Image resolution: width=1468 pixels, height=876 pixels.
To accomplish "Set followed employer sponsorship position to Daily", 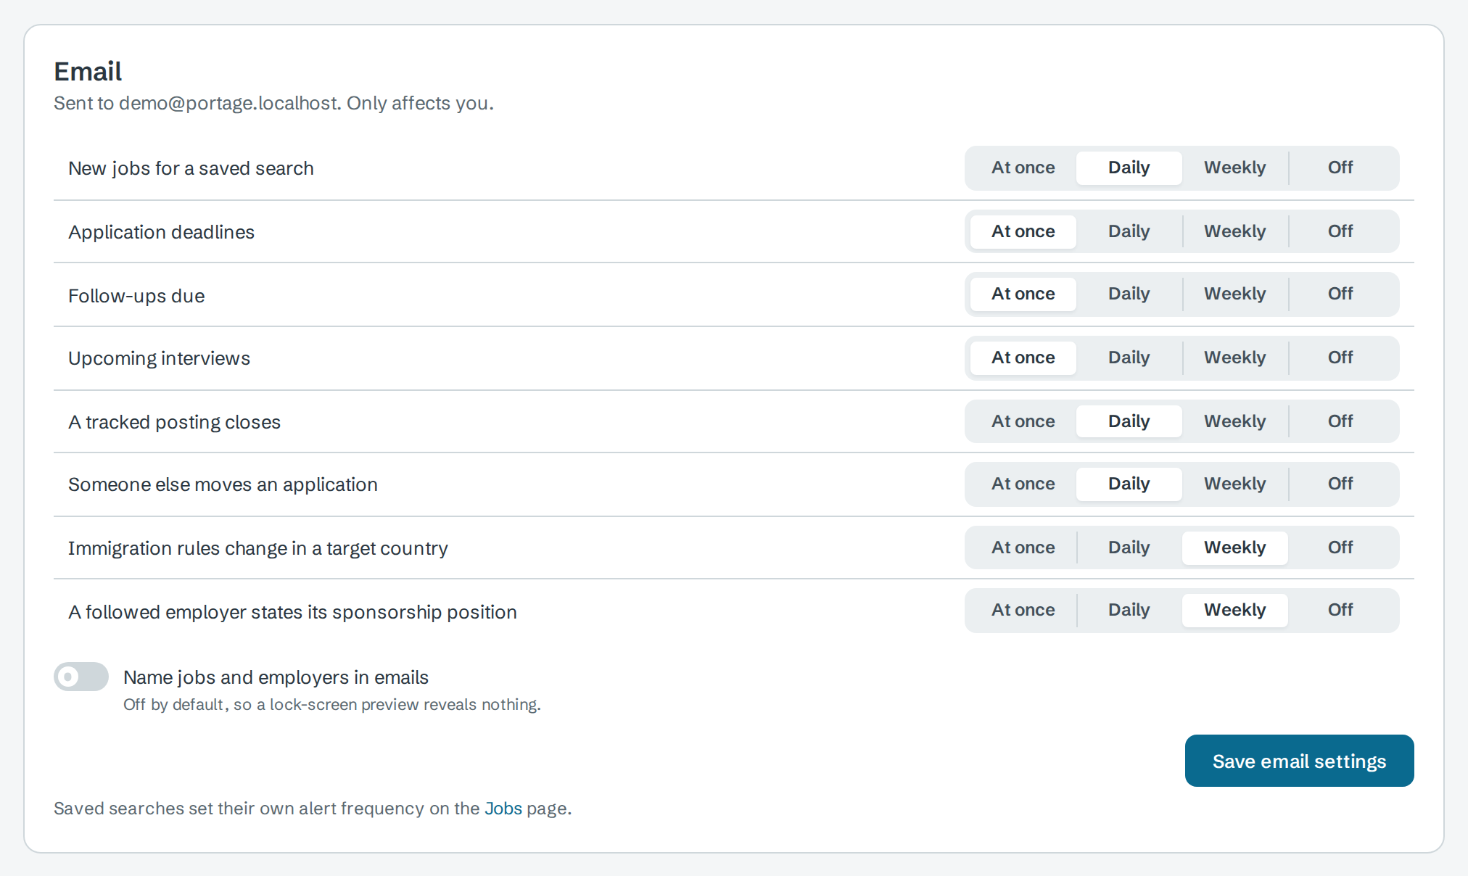I will [1129, 610].
